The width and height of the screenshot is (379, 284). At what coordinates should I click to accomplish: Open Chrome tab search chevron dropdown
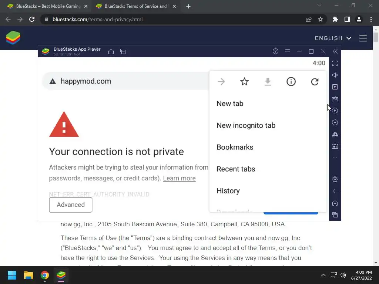(x=319, y=5)
